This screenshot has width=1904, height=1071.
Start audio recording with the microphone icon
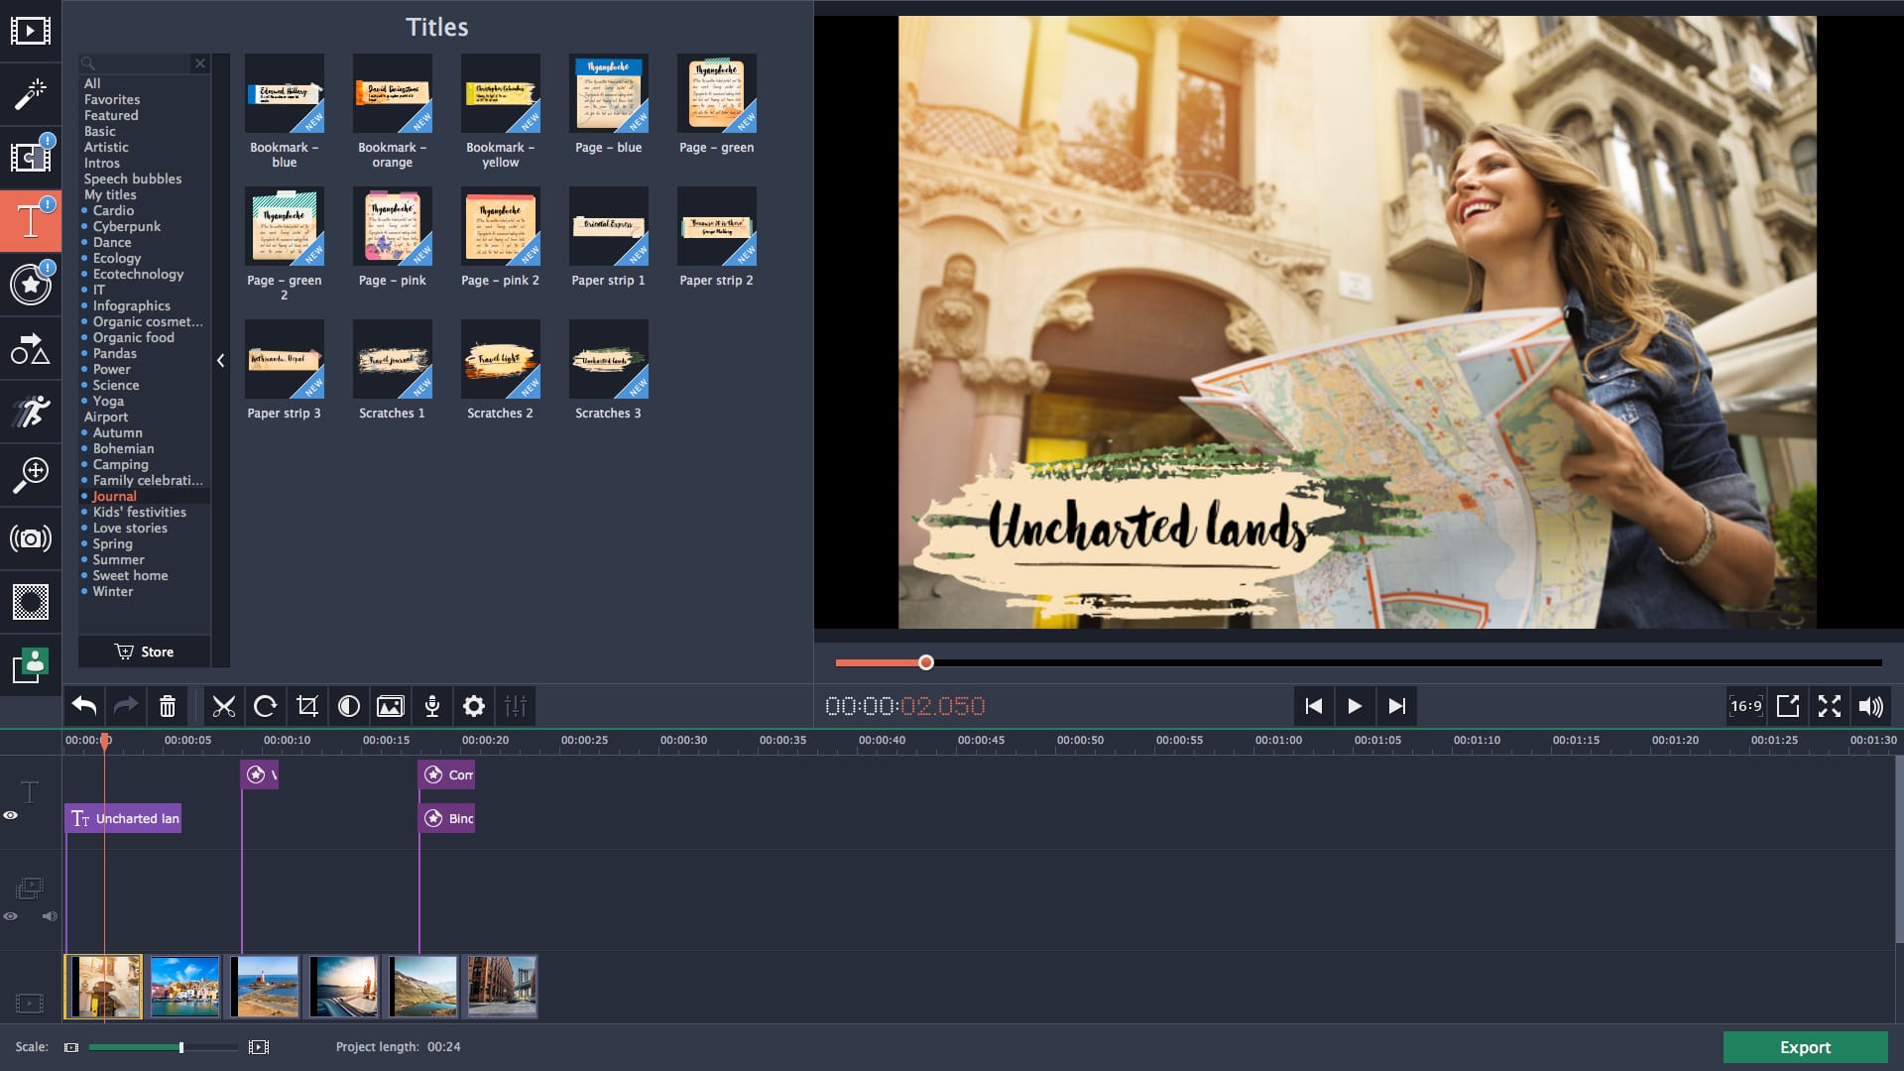[x=432, y=706]
